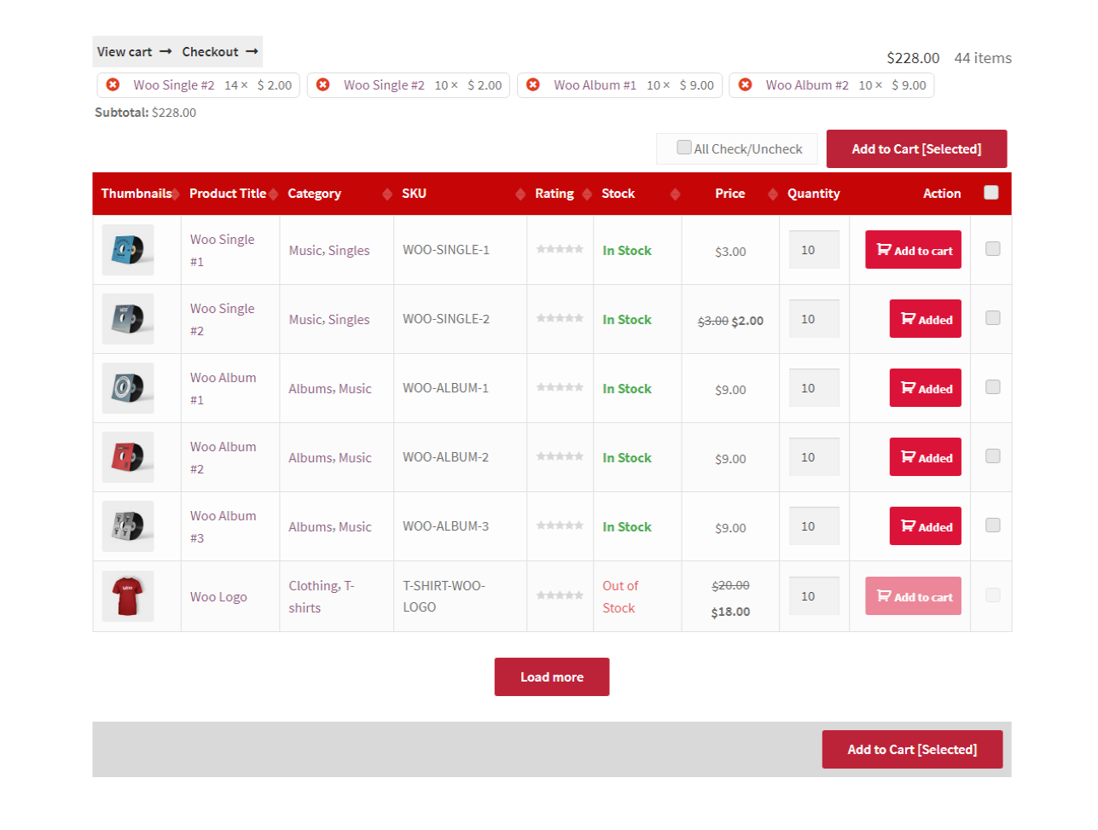The height and width of the screenshot is (830, 1098).
Task: Click the Price column sort icon
Action: [773, 194]
